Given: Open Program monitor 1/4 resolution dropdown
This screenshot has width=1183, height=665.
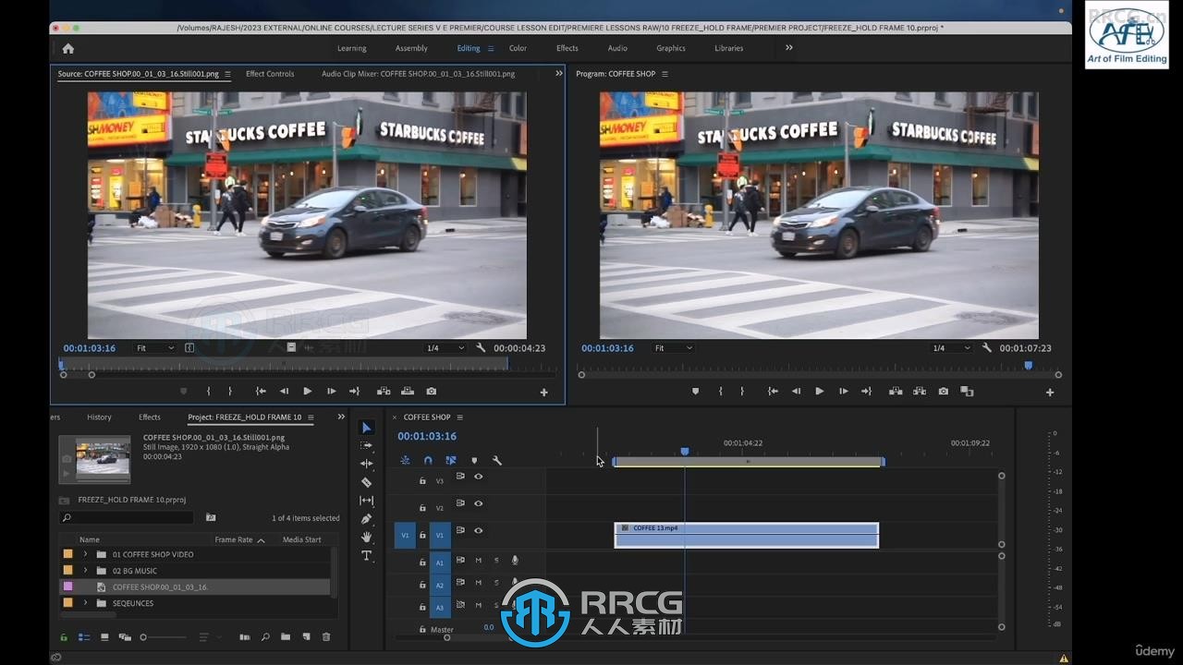Looking at the screenshot, I should tap(951, 348).
